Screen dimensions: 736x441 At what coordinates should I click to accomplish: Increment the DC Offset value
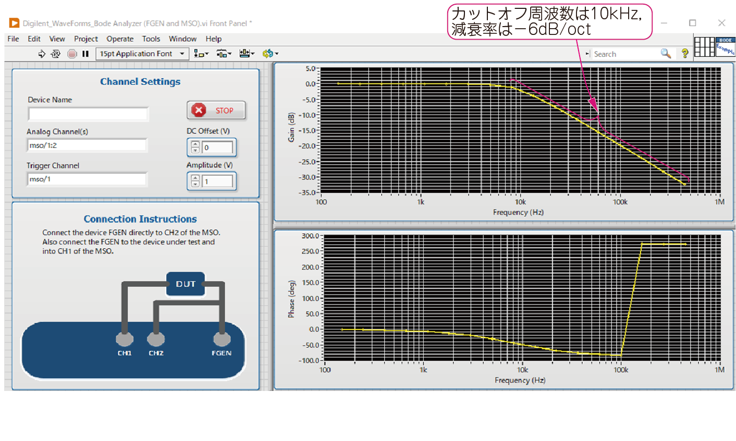tap(195, 144)
